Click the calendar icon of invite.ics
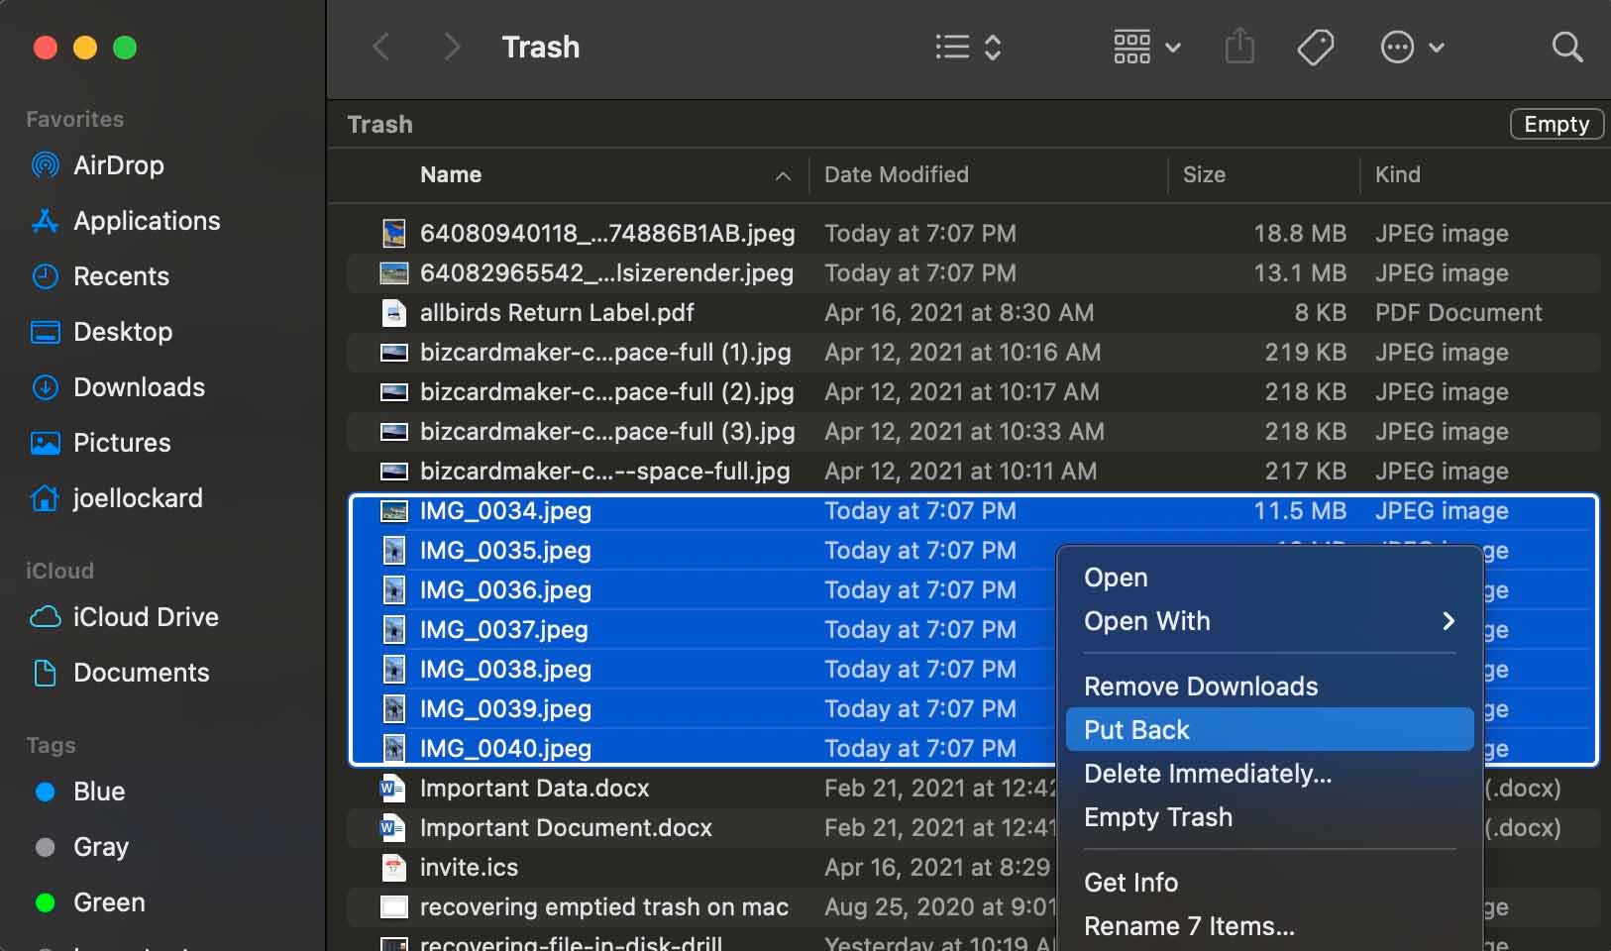The height and width of the screenshot is (951, 1611). tap(394, 867)
